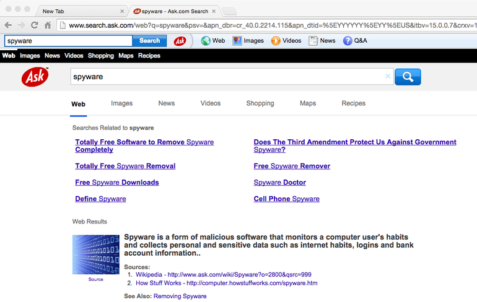Select News in the black navigation bar
Viewport: 477px width, 302px height.
pyautogui.click(x=52, y=56)
